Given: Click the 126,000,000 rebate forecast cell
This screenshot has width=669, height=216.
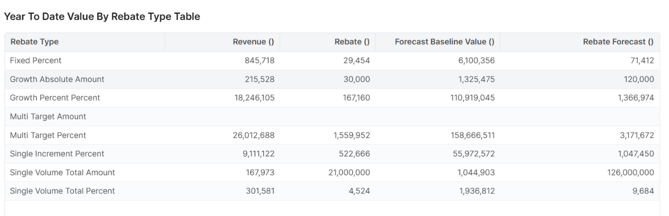Looking at the screenshot, I should (x=630, y=172).
